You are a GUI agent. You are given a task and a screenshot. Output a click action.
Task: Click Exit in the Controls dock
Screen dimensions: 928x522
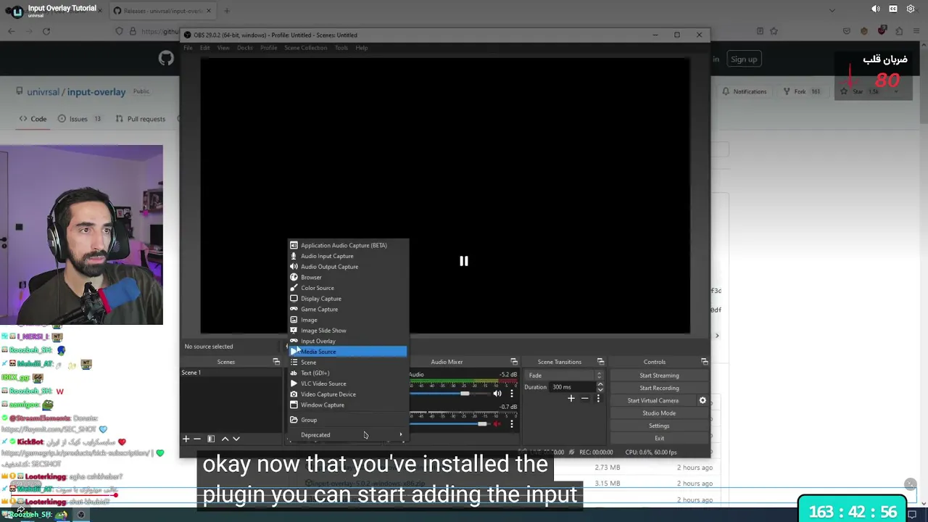click(659, 438)
